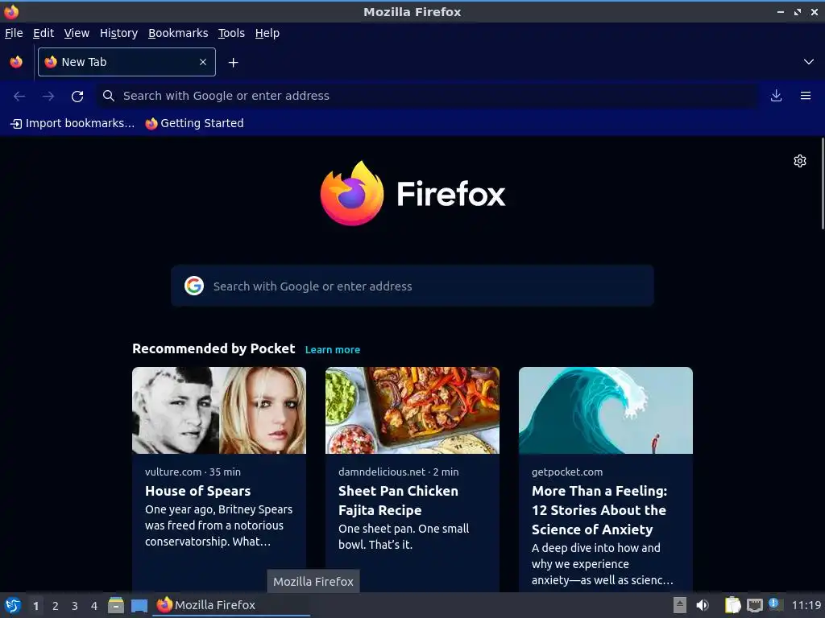Open House of Spears article thumbnail

click(x=219, y=410)
